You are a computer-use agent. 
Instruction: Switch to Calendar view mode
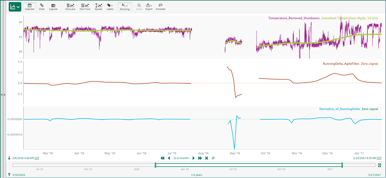click(x=30, y=7)
